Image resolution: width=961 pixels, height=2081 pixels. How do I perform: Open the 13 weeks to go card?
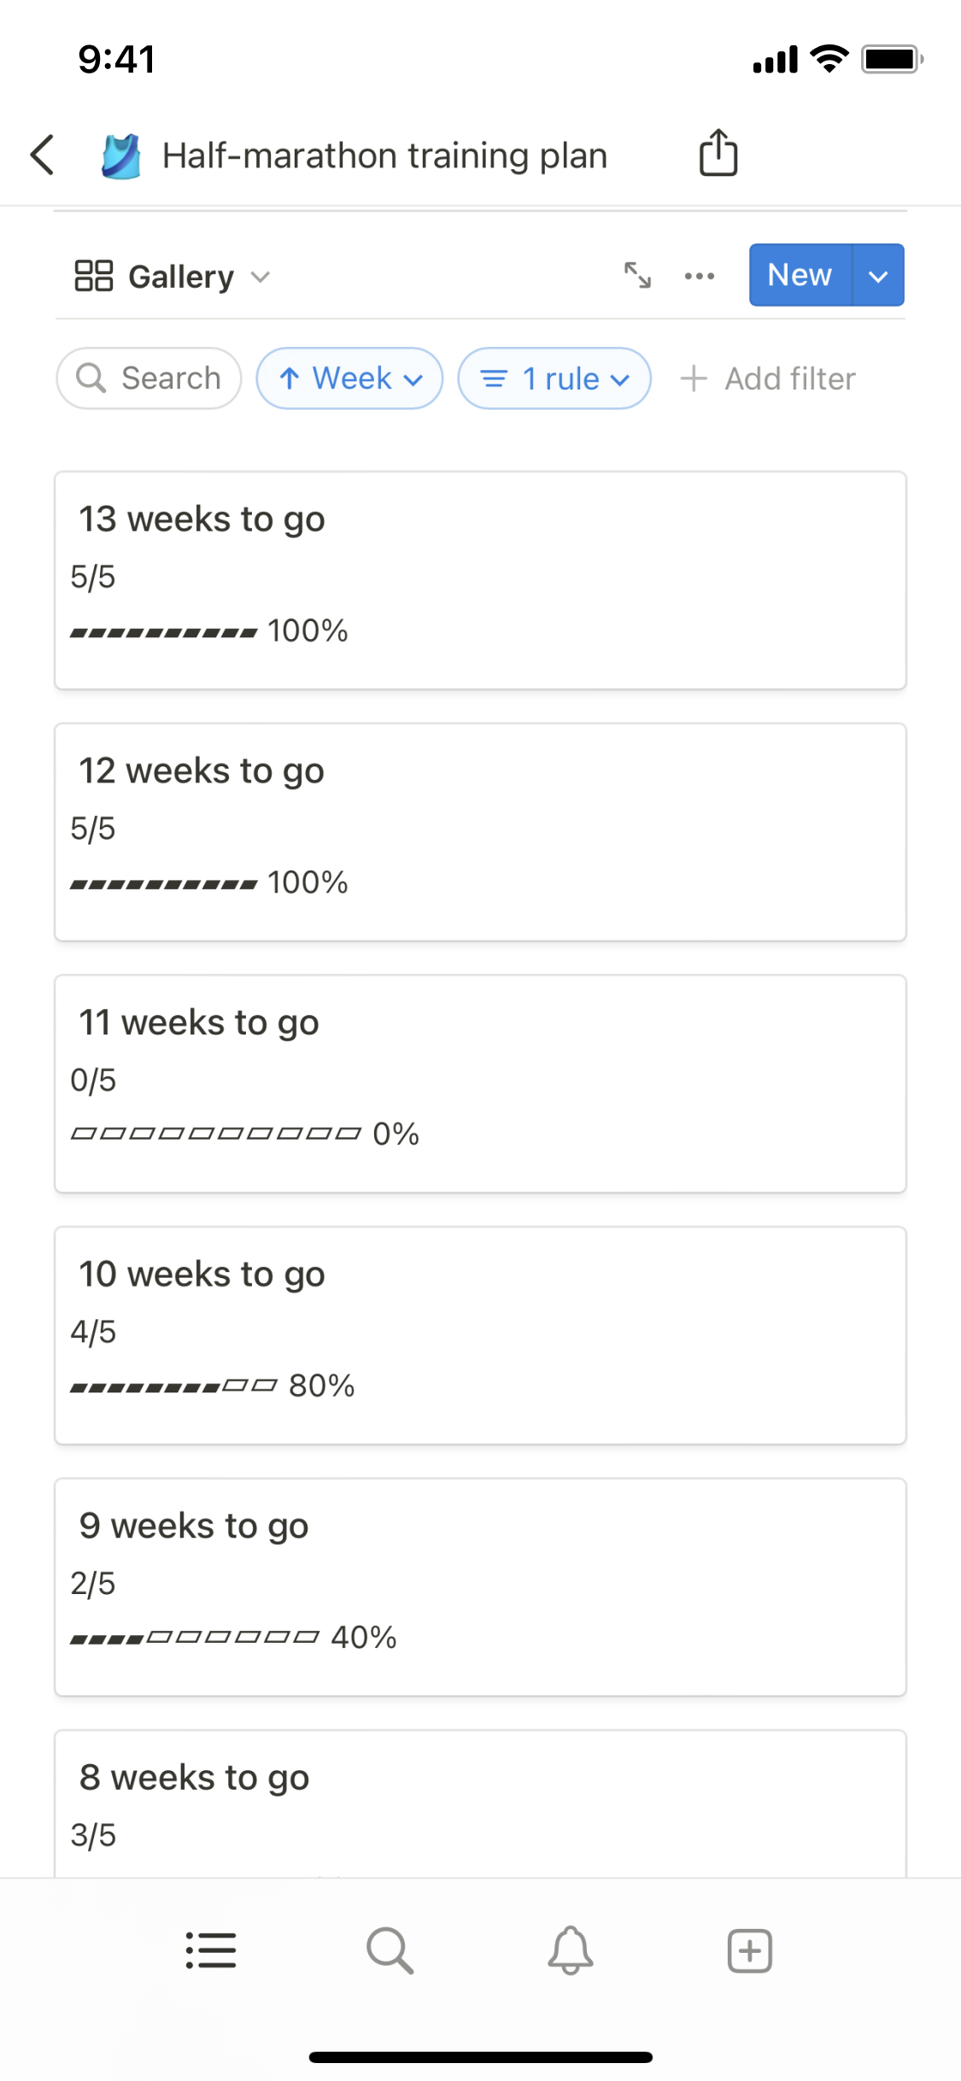coord(480,580)
